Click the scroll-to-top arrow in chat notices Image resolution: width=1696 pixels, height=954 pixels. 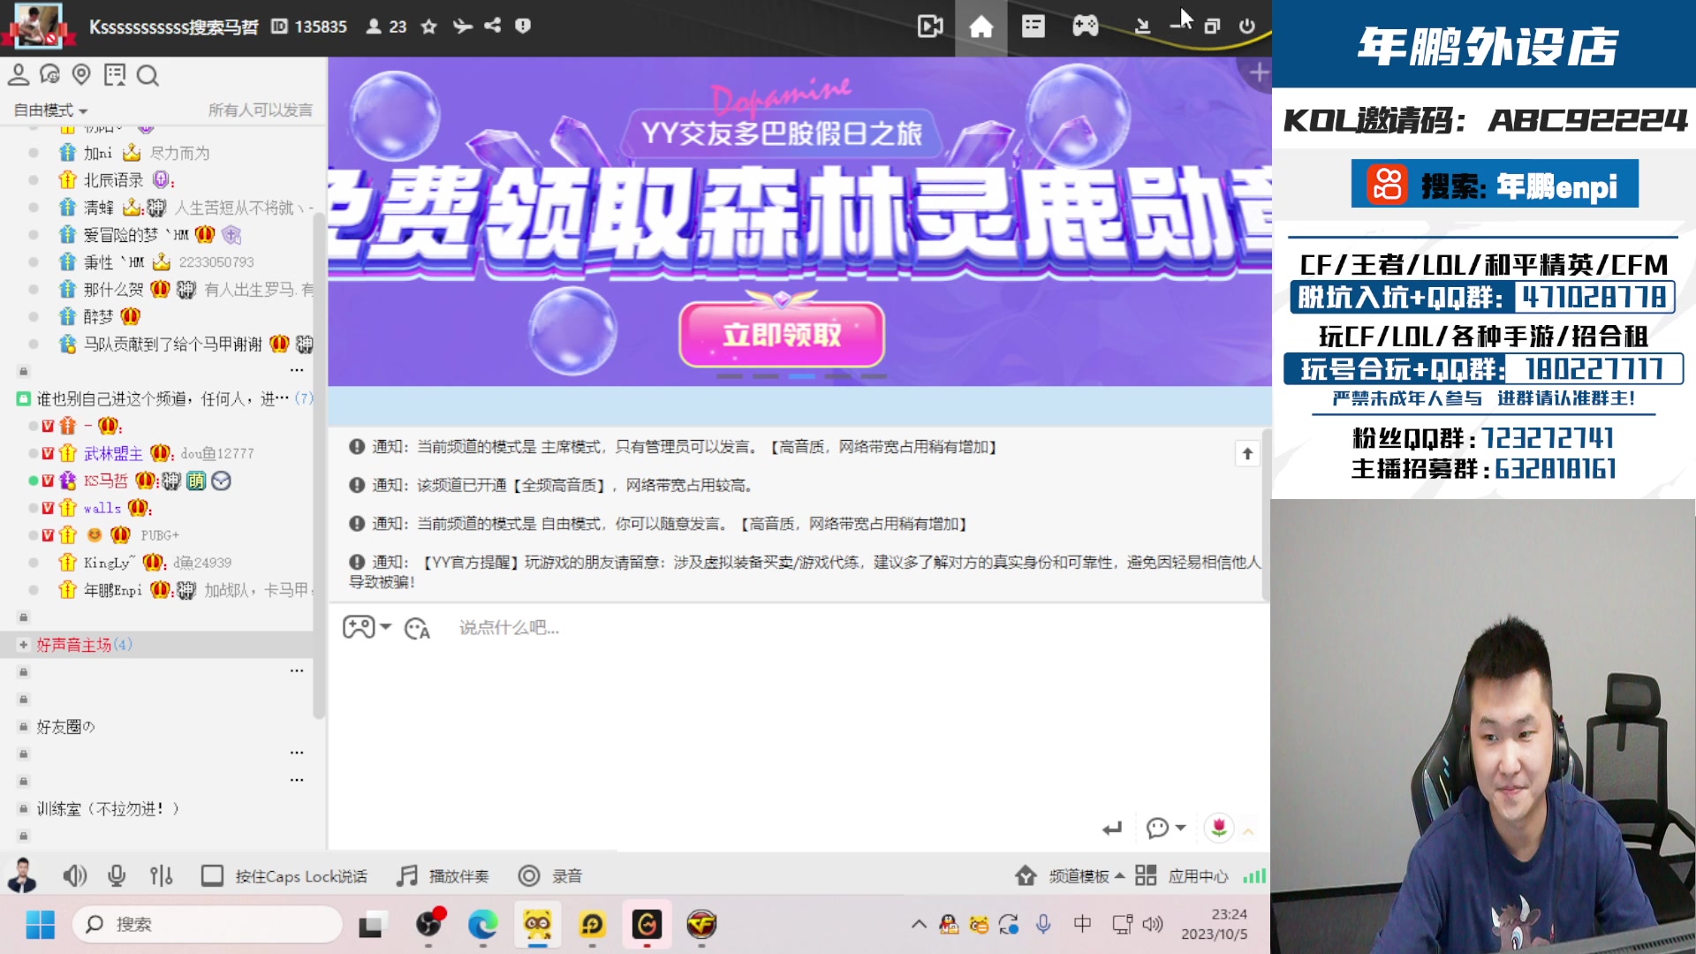(x=1247, y=454)
